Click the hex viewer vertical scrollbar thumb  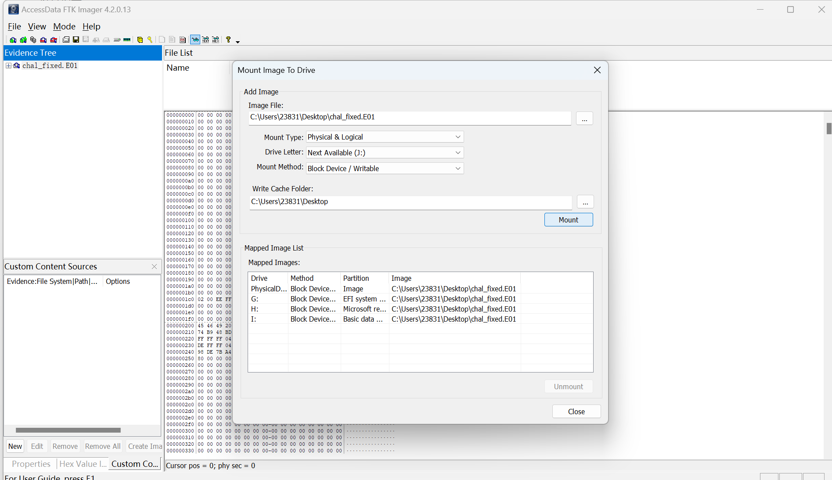pos(829,129)
